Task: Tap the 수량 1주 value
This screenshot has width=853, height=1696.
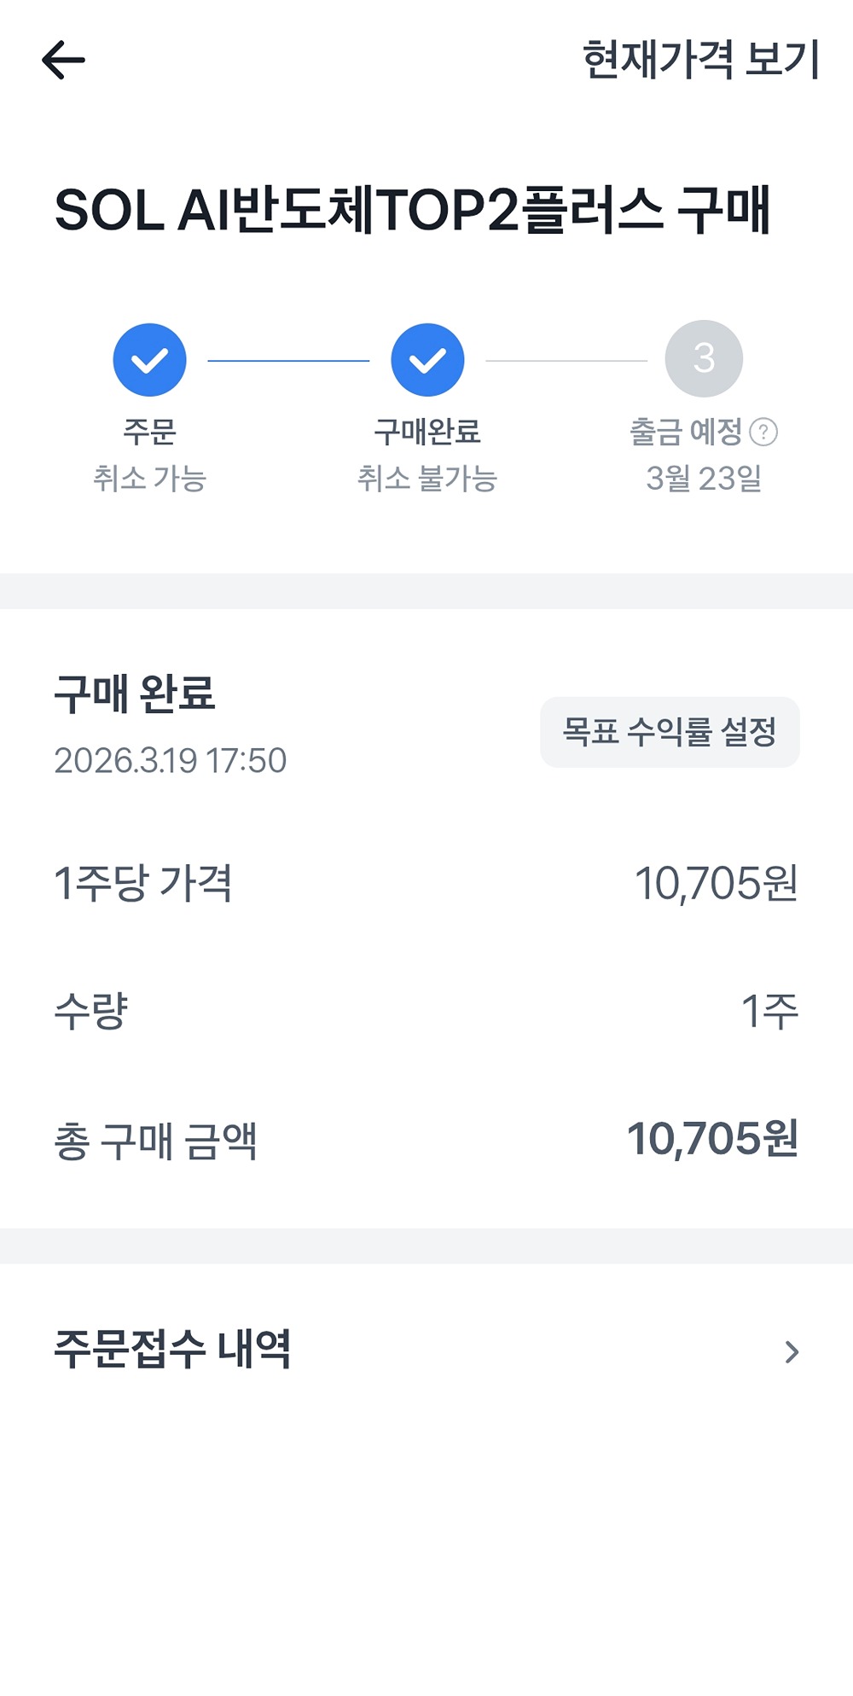Action: coord(769,1012)
